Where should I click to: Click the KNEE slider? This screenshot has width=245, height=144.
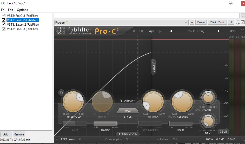tap(75, 124)
